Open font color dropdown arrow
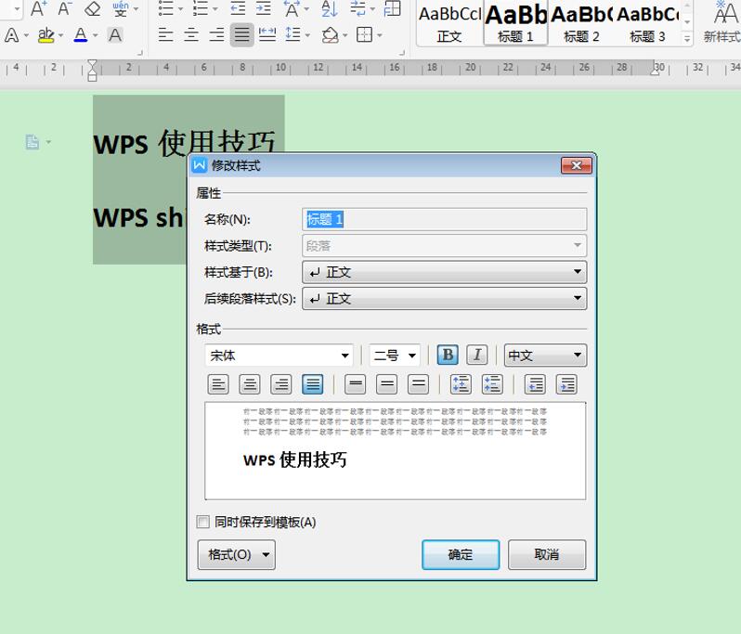Screen dimensions: 741x634 pyautogui.click(x=96, y=35)
